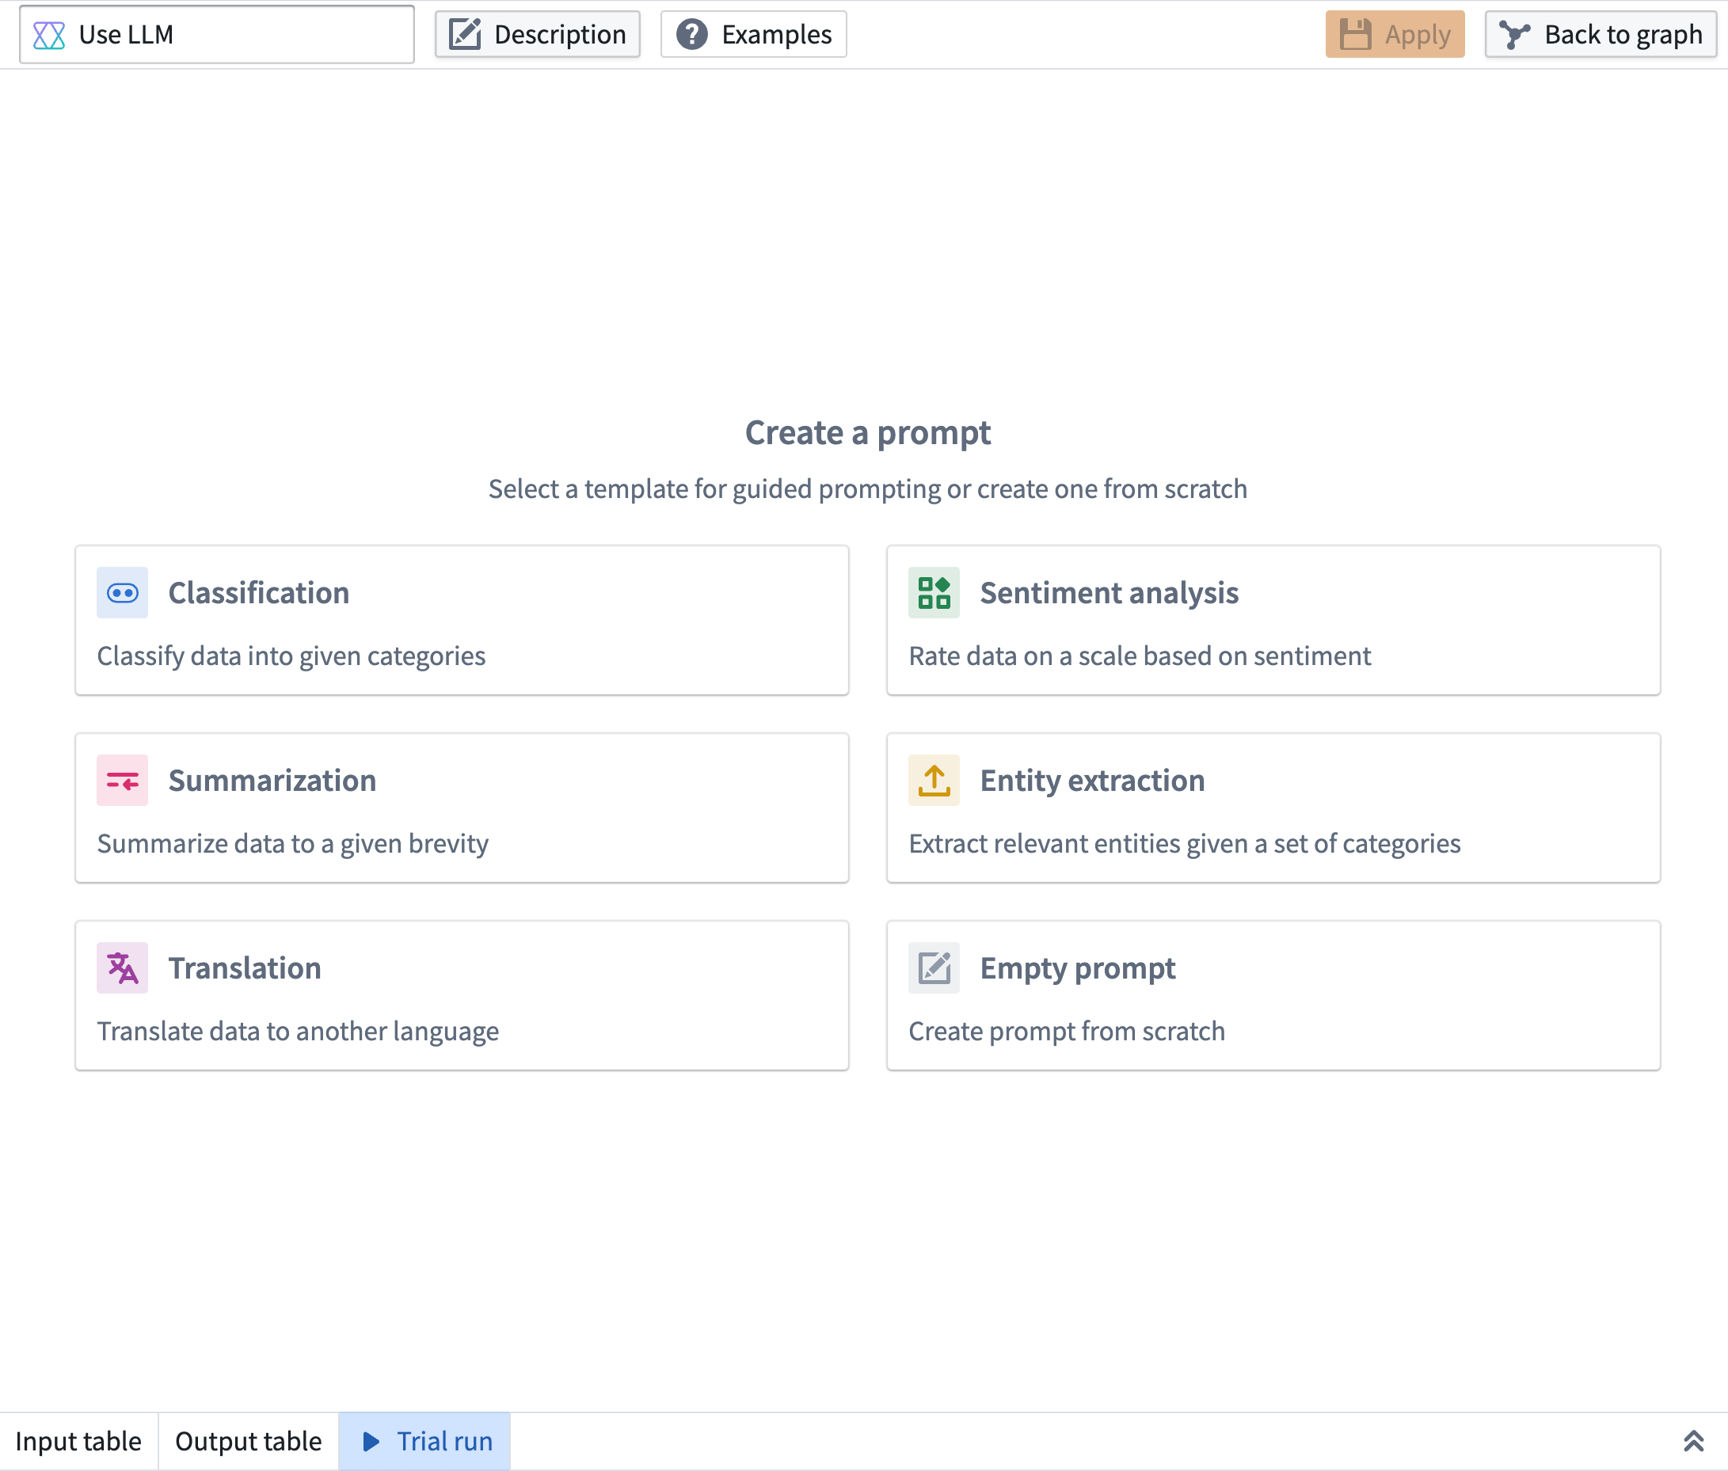The height and width of the screenshot is (1471, 1728).
Task: Click the Entity extraction icon
Action: tap(934, 779)
